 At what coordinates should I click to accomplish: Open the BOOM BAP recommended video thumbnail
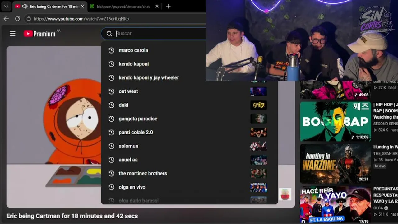[x=336, y=121]
